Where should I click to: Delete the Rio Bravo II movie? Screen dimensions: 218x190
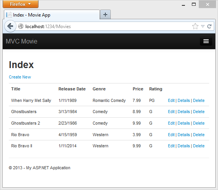(x=199, y=146)
